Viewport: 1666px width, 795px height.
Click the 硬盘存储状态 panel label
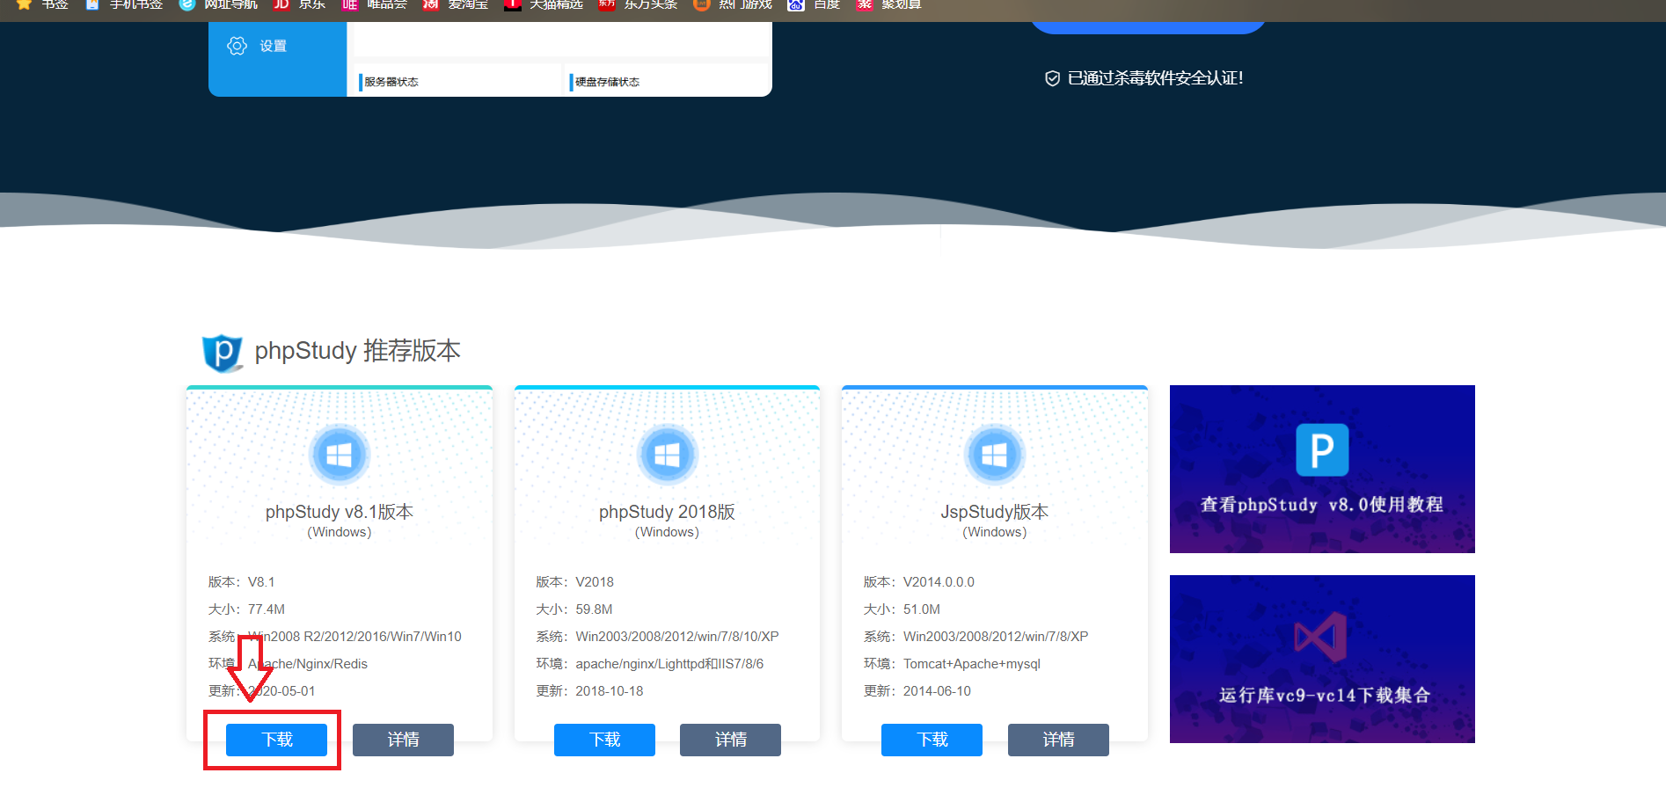click(607, 82)
